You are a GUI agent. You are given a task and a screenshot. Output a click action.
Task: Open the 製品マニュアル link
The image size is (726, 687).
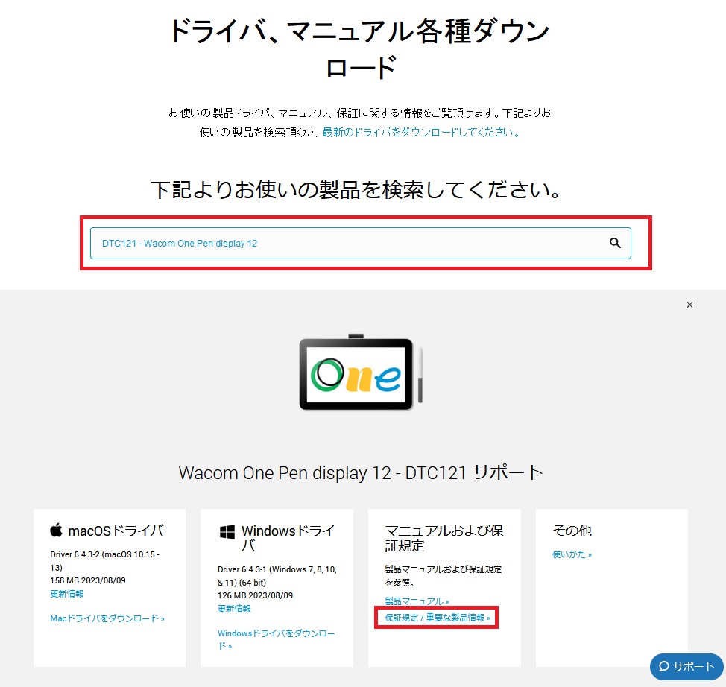point(417,601)
